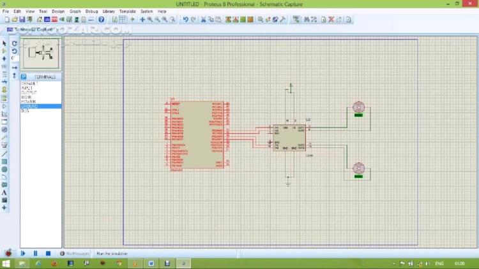
Task: Open the File menu
Action: coord(6,11)
